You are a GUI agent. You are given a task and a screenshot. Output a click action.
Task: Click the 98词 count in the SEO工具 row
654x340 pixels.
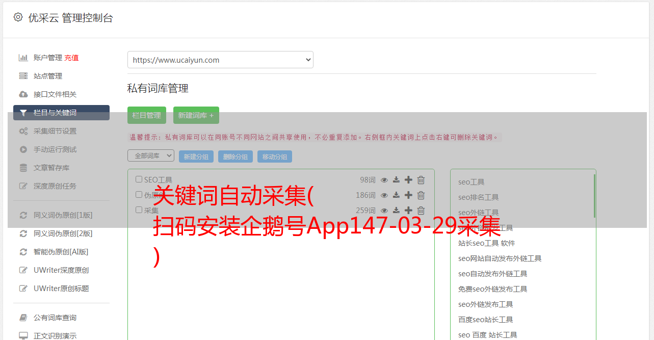click(368, 180)
